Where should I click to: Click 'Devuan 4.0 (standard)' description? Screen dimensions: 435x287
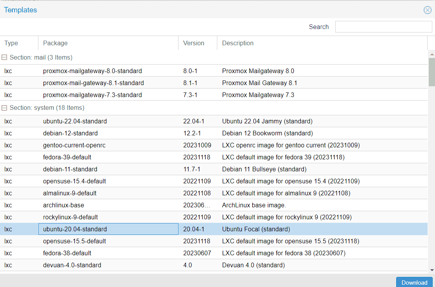[x=253, y=265]
